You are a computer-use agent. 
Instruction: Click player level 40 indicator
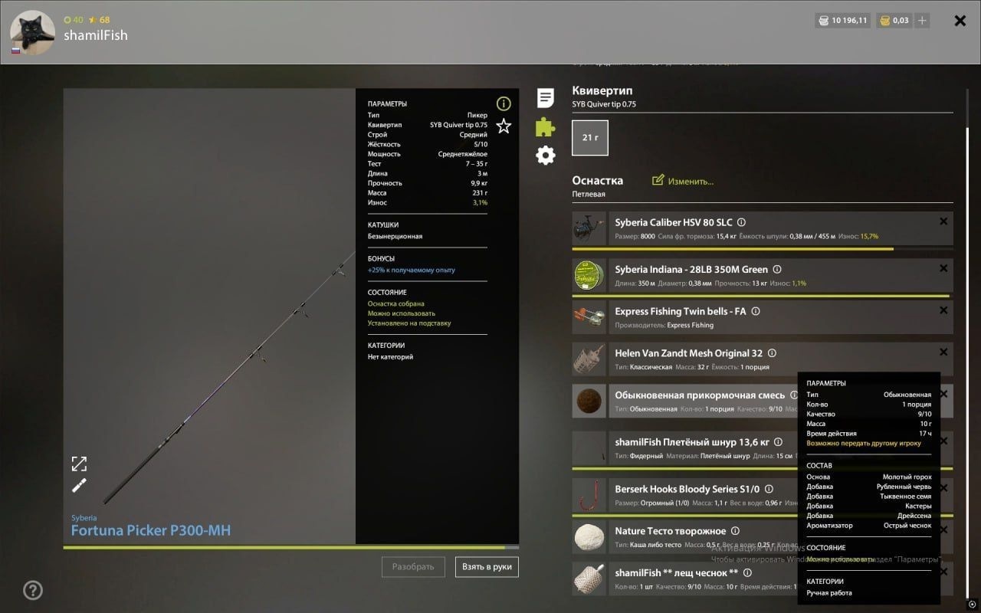coord(74,20)
